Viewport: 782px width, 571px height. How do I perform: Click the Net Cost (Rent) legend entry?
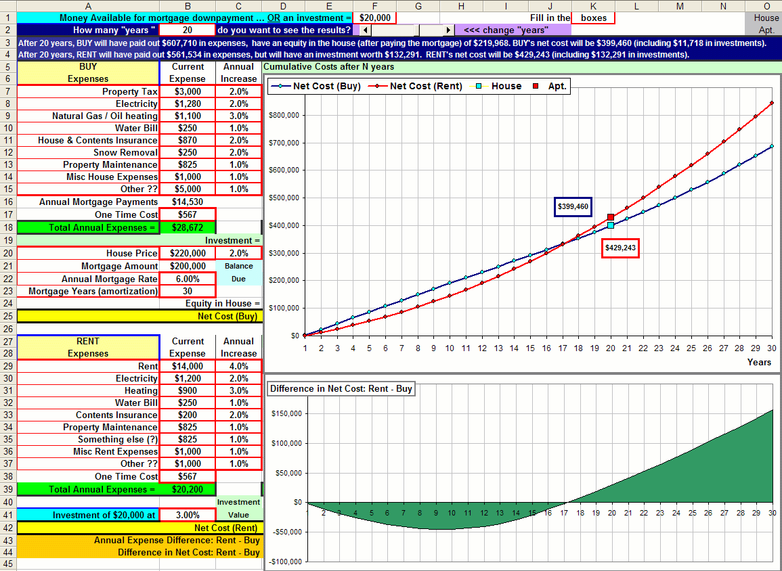[x=415, y=86]
